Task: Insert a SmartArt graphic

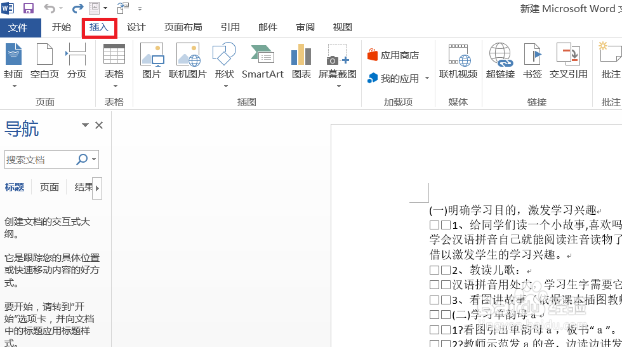Action: (x=263, y=61)
